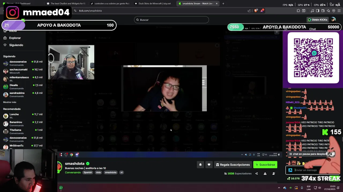Click the Obtén KICKs button
Image resolution: width=343 pixels, height=192 pixels.
click(x=318, y=20)
